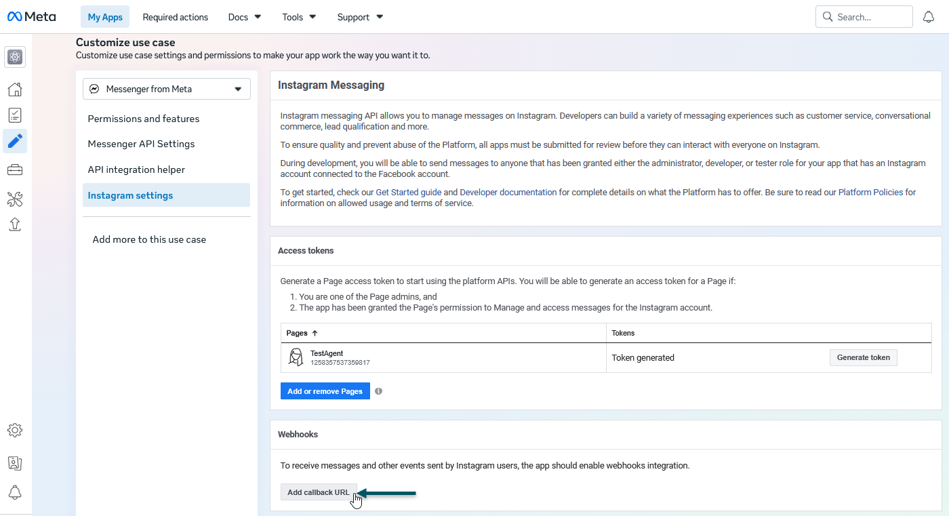Click the info icon beside Add or remove Pages
949x516 pixels.
378,391
